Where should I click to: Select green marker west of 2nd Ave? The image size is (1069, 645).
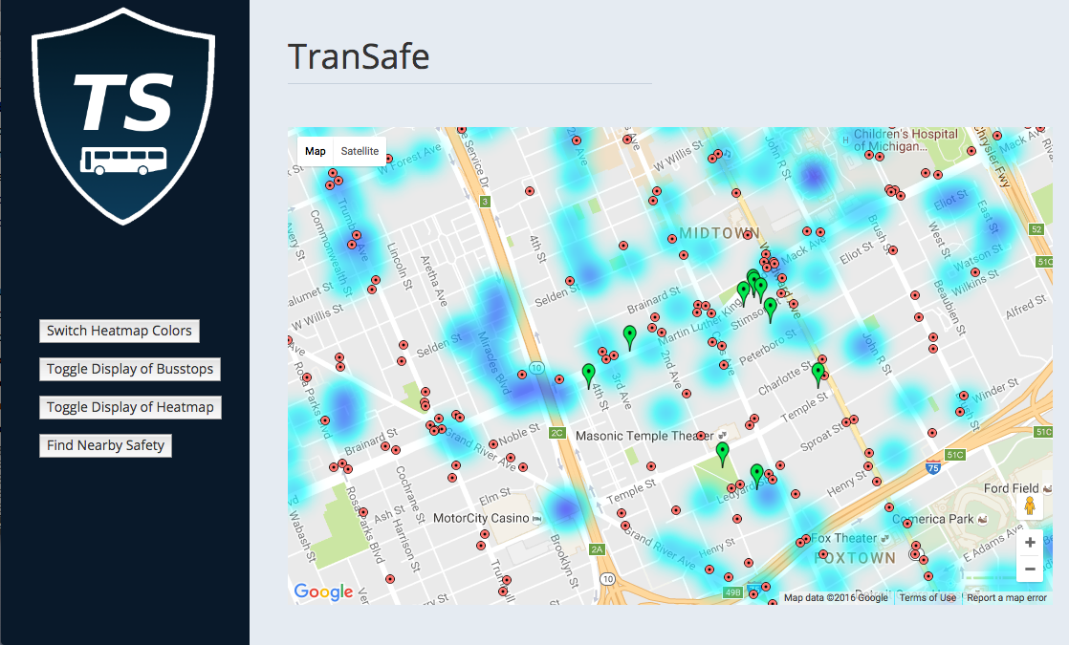tap(630, 337)
